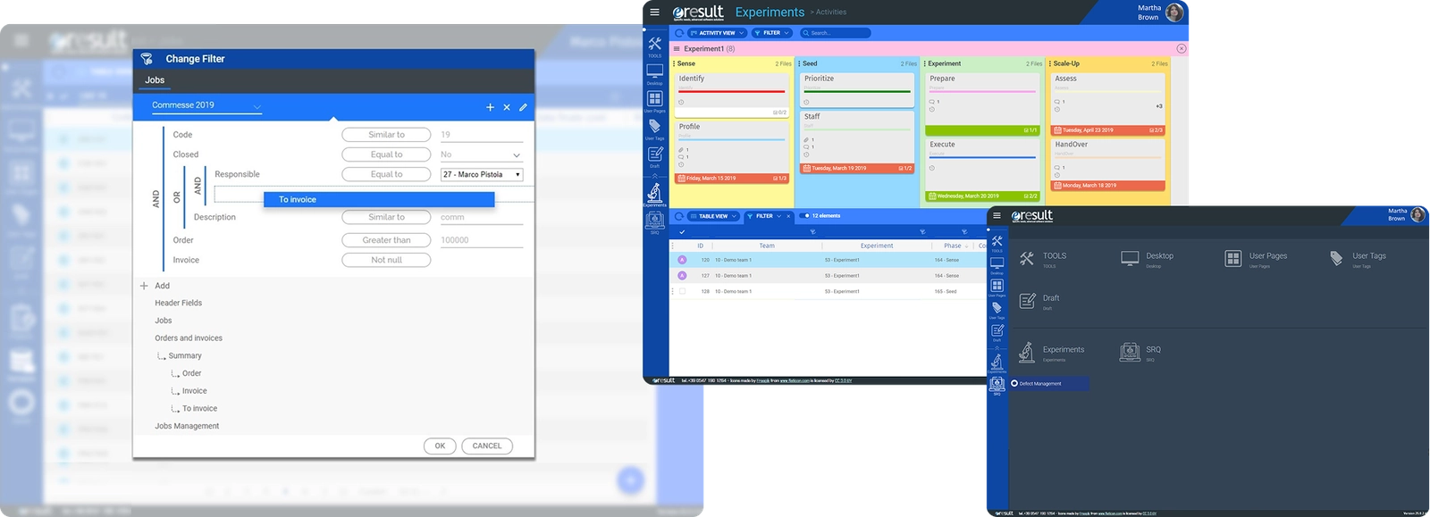The width and height of the screenshot is (1430, 517).
Task: Open Experiments tile in dark home window
Action: pos(1051,353)
